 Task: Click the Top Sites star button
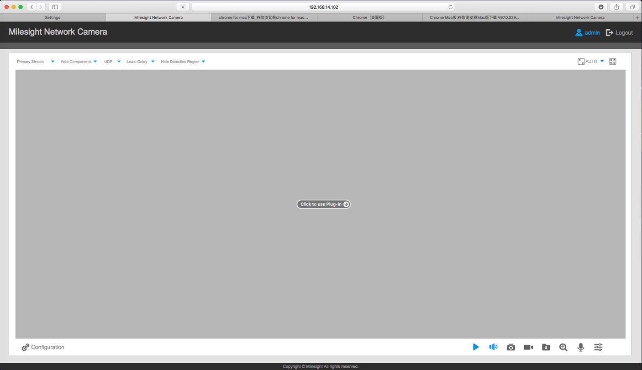point(183,7)
